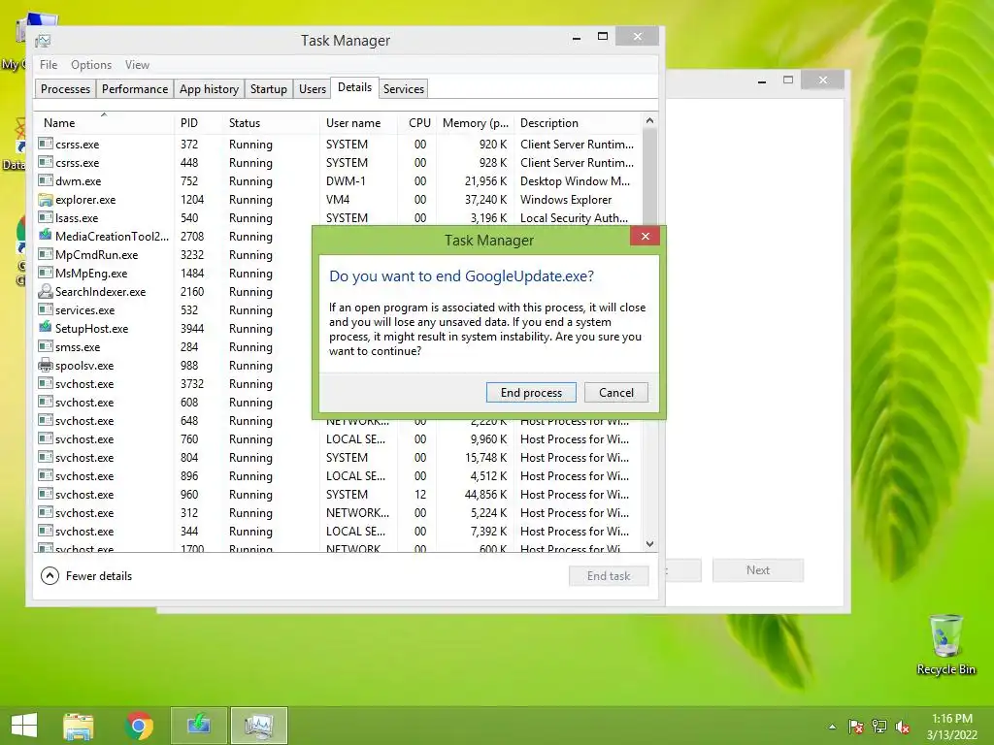Click the scrollbar down arrow

[649, 544]
